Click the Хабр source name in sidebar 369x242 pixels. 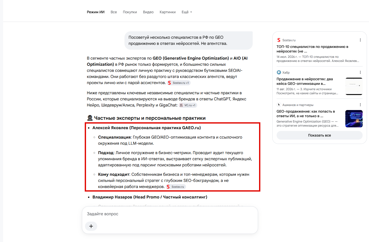(x=286, y=72)
